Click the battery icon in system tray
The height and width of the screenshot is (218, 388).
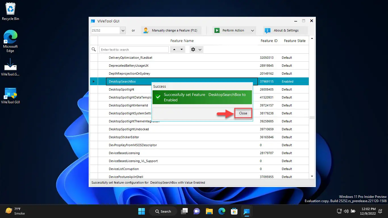click(353, 211)
